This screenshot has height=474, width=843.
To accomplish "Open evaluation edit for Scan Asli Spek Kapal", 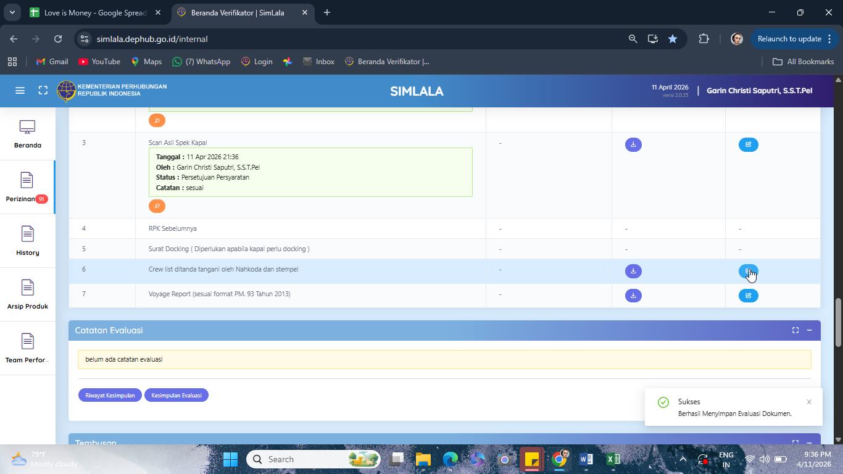I will (748, 144).
